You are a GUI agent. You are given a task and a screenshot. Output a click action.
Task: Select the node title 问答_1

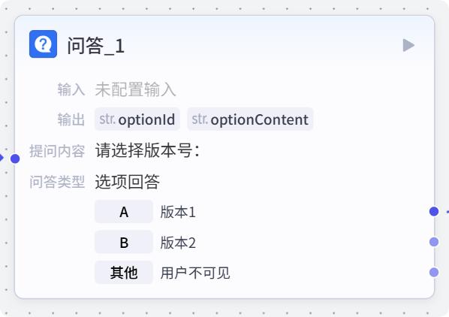[96, 46]
